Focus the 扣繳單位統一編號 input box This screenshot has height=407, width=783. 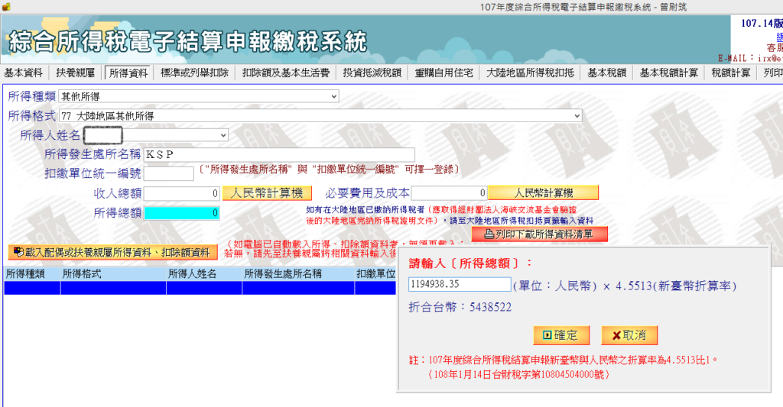[x=168, y=174]
